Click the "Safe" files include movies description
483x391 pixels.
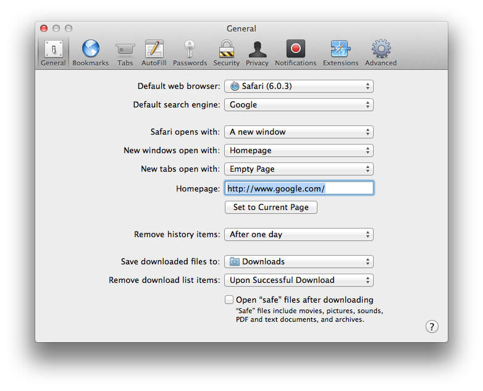[309, 315]
